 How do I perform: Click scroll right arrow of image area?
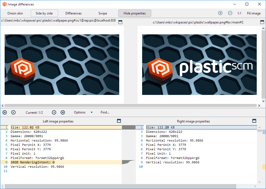click(259, 106)
